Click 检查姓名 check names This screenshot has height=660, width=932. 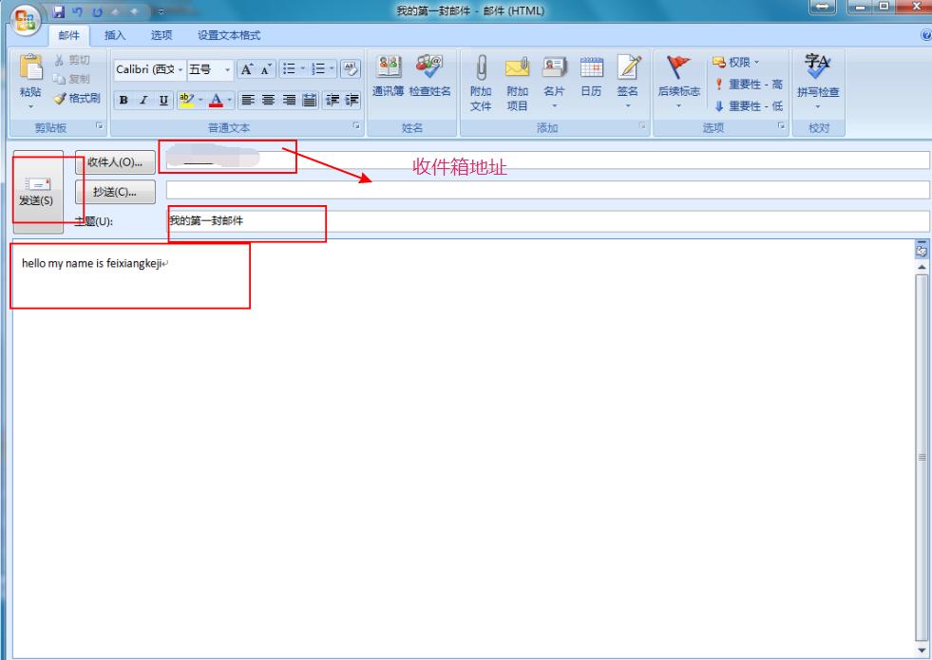click(x=429, y=76)
